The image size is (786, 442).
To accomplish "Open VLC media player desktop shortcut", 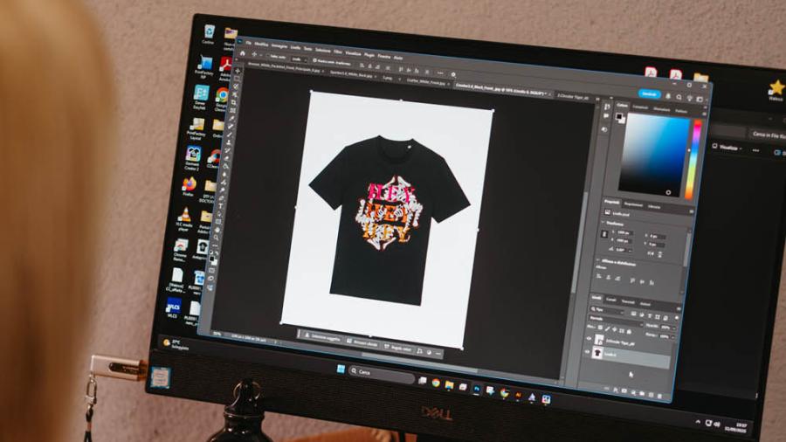I will click(184, 215).
